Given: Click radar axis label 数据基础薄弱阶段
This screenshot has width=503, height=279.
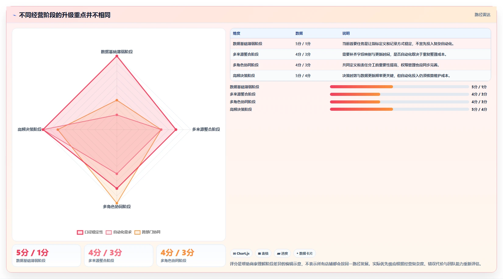Looking at the screenshot, I should pos(117,52).
